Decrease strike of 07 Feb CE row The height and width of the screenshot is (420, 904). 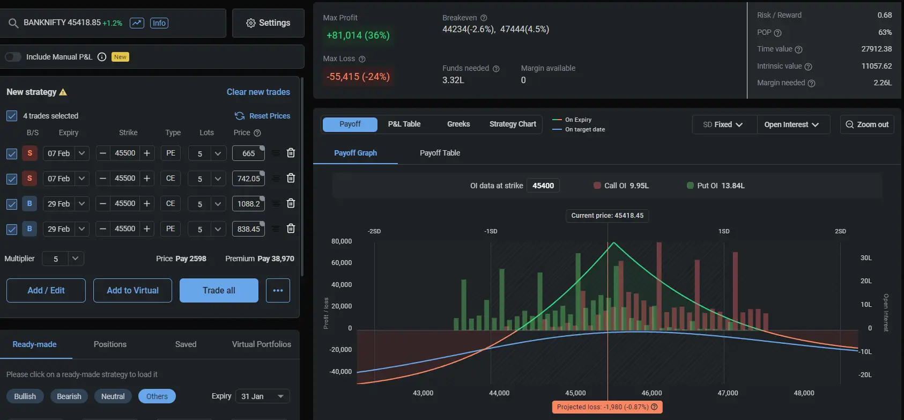click(x=103, y=179)
